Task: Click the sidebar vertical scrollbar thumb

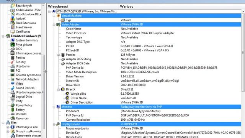Action: tap(43, 92)
